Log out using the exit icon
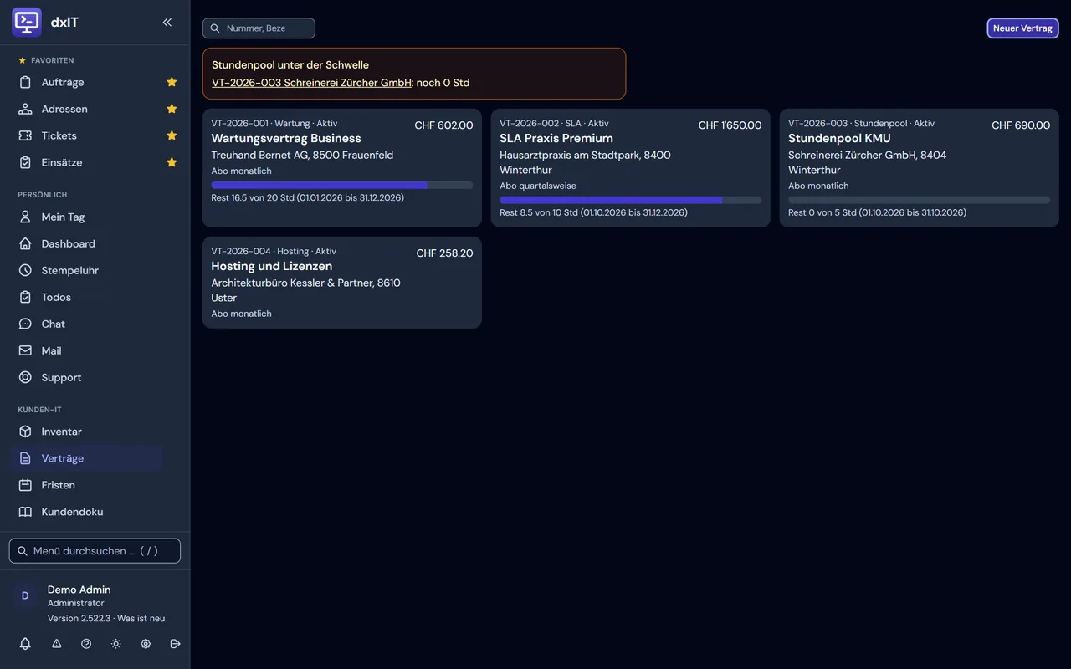The width and height of the screenshot is (1071, 669). click(175, 644)
